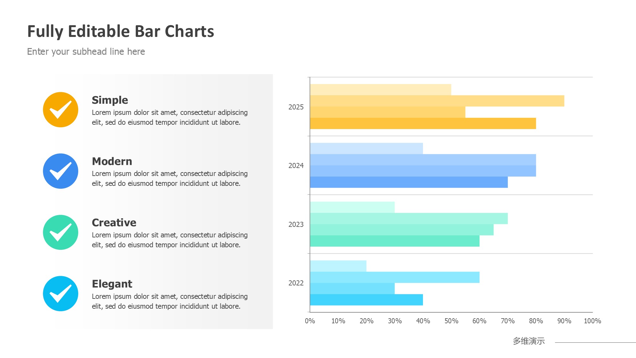The image size is (636, 358).
Task: Select the green checkmark icon beside Creative
Action: point(60,232)
